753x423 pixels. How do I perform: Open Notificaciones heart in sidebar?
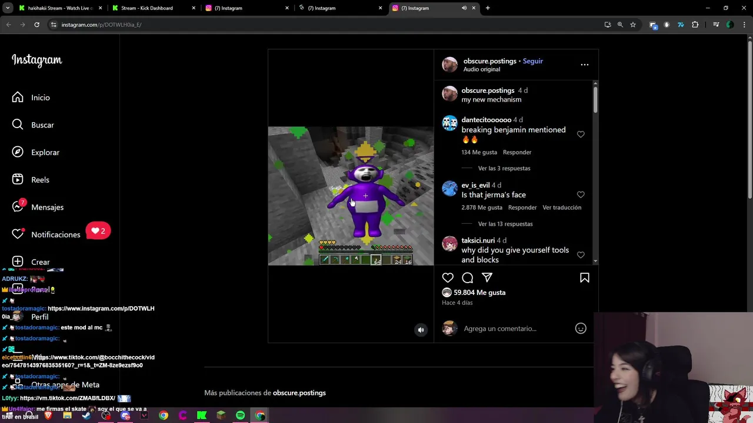pyautogui.click(x=46, y=234)
